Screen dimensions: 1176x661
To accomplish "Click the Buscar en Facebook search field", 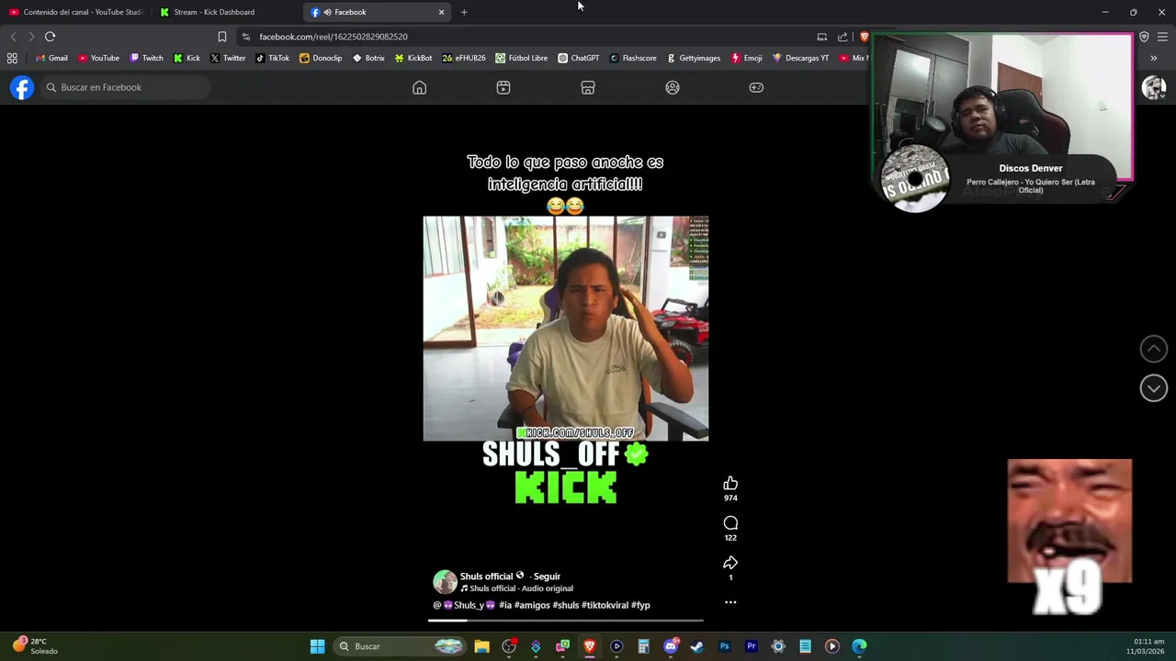I will pos(125,87).
